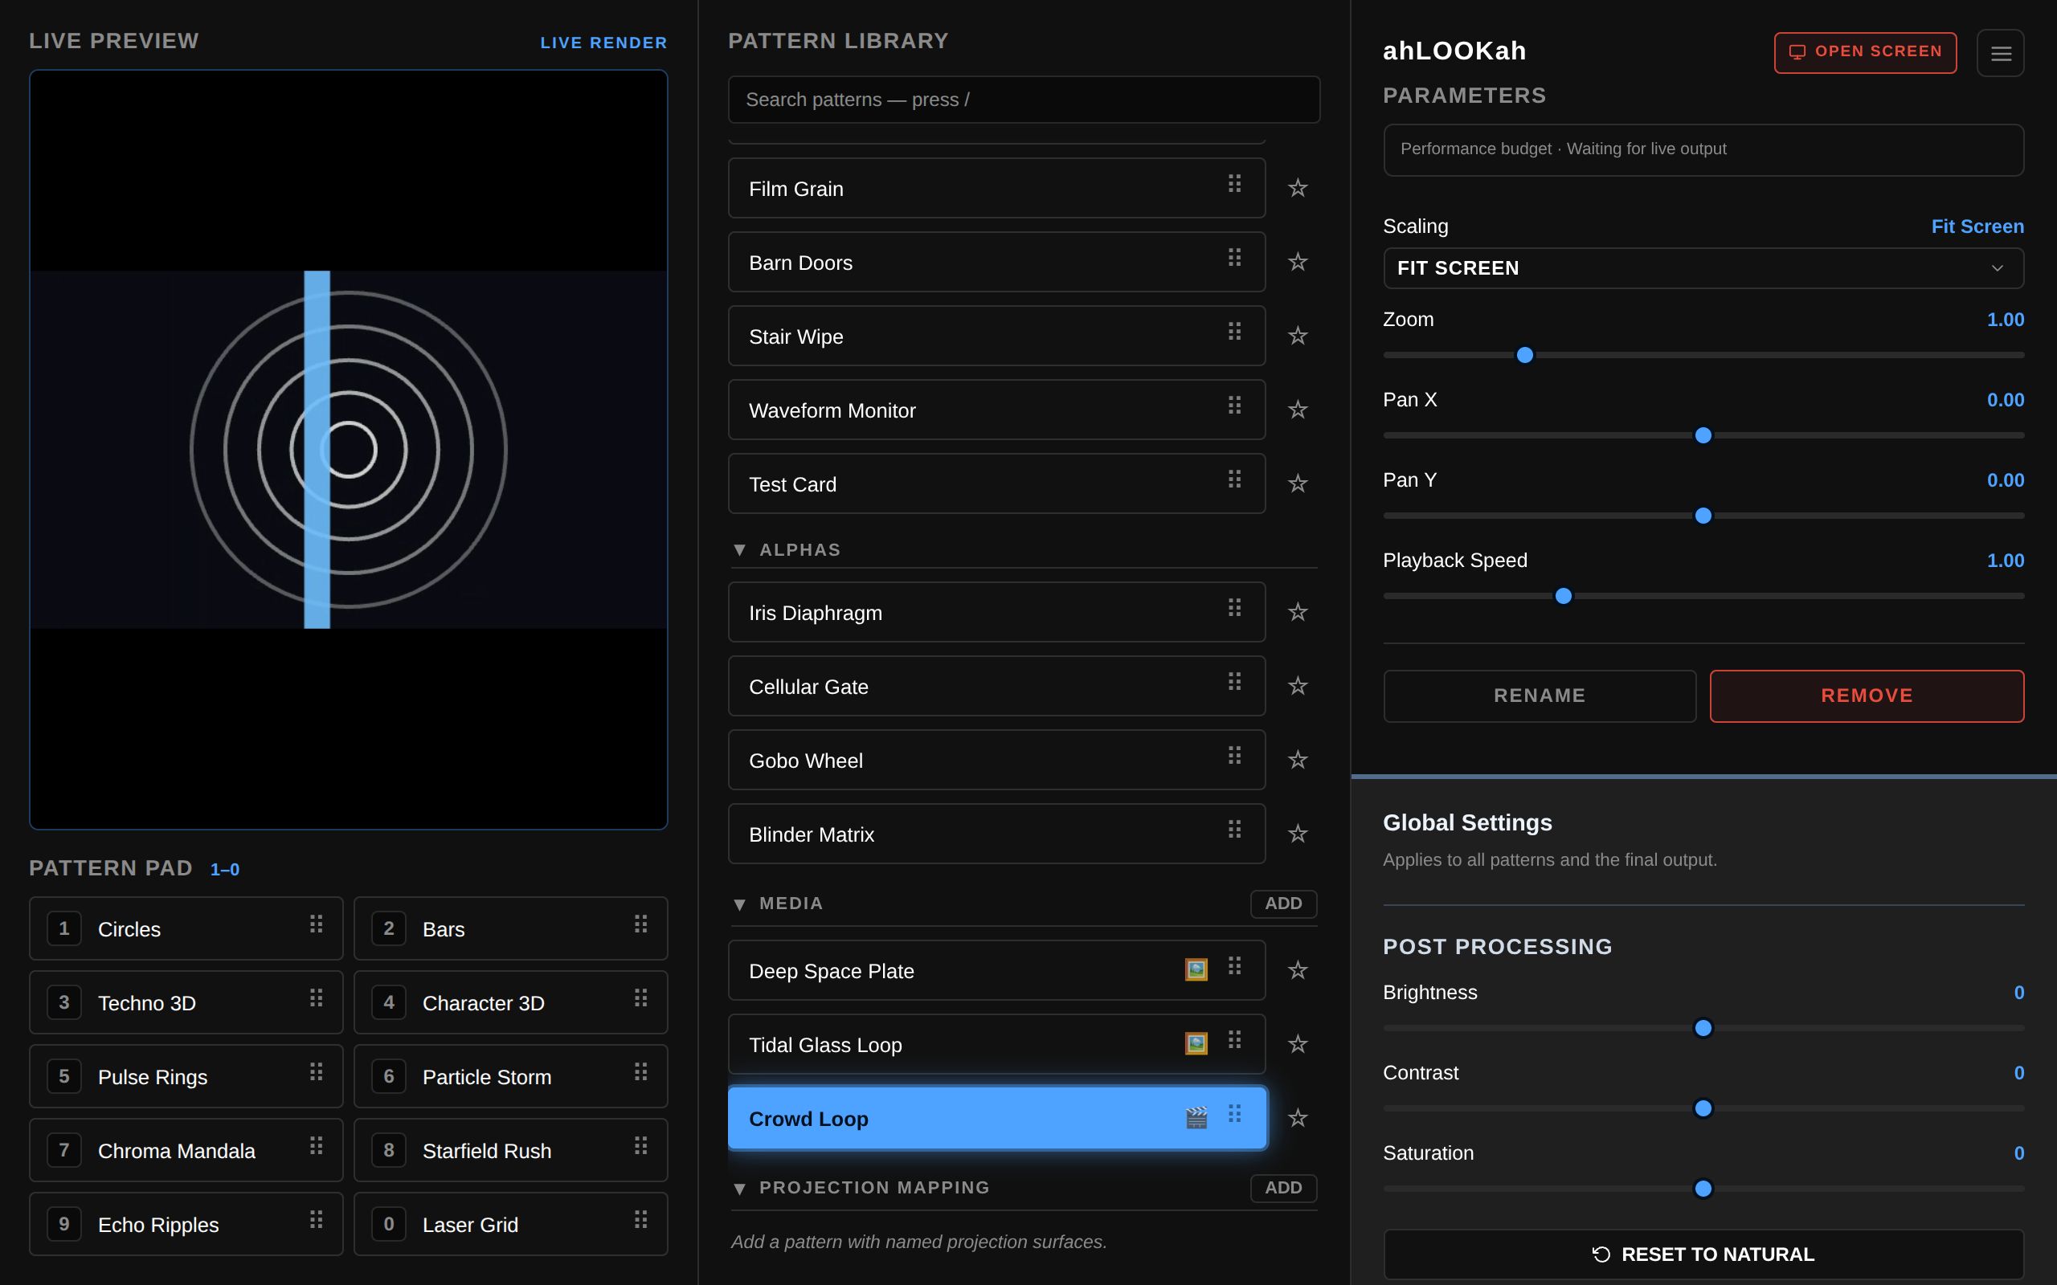Select the Gobo Wheel pattern
This screenshot has width=2057, height=1285.
coord(996,760)
